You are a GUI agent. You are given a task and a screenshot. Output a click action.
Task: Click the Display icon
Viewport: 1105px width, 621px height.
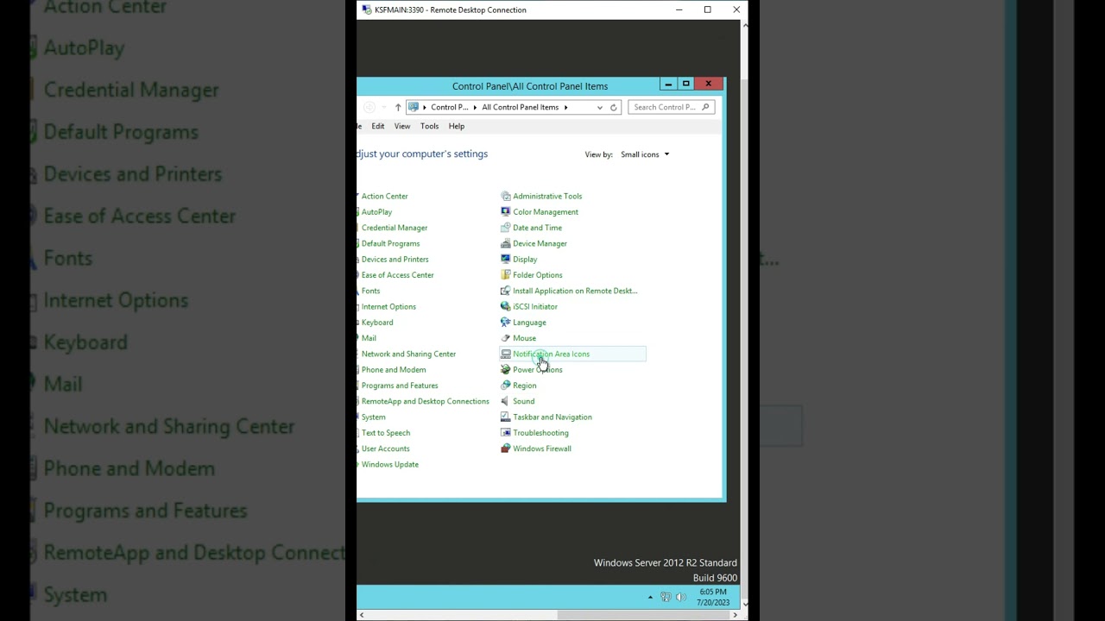tap(506, 259)
